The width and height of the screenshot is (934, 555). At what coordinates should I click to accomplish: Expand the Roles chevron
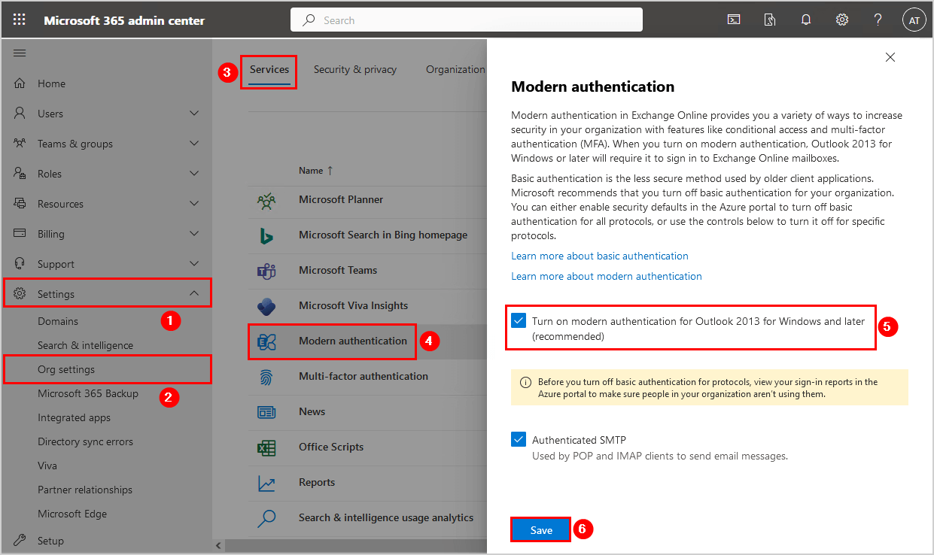tap(194, 174)
